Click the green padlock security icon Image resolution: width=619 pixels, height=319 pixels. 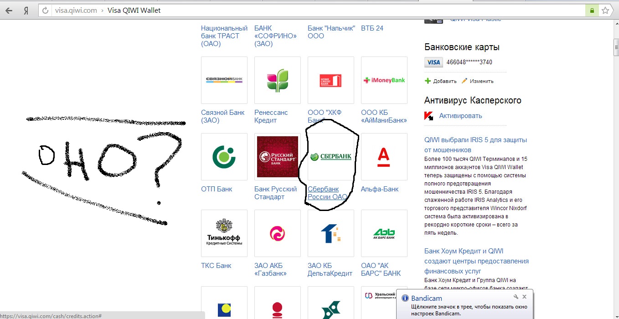tap(592, 10)
